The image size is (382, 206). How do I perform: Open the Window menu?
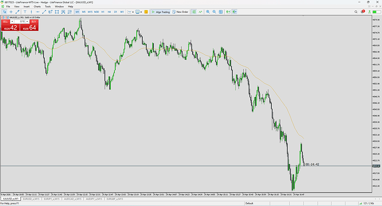coord(59,7)
